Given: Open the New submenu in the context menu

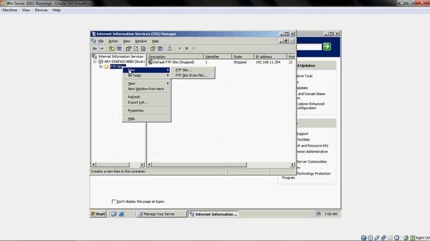Looking at the screenshot, I should pos(146,70).
